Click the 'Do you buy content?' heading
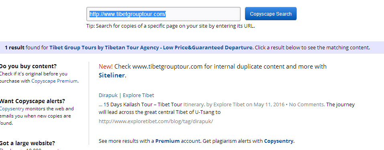Screen dimensions: 384x150 click(28, 66)
